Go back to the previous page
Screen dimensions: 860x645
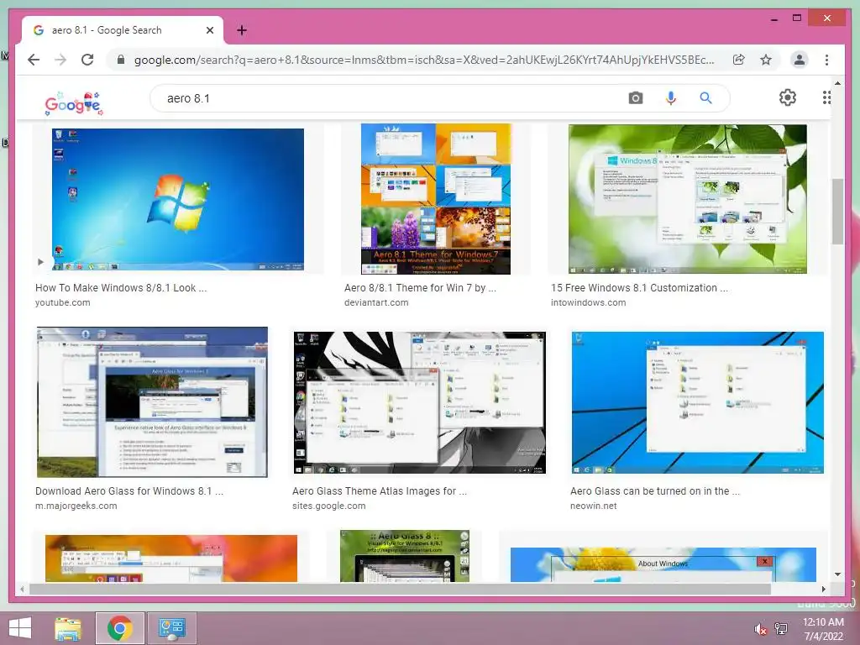34,60
